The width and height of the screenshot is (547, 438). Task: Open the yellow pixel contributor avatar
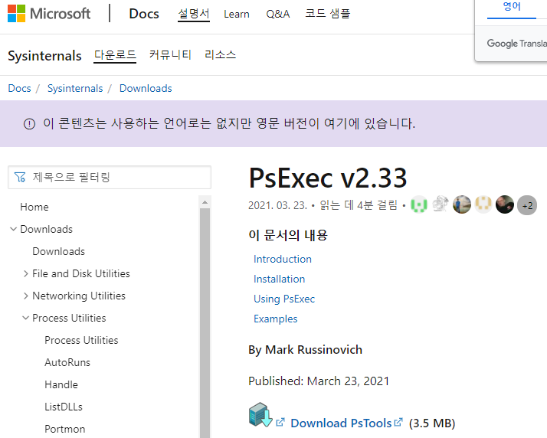click(x=483, y=204)
